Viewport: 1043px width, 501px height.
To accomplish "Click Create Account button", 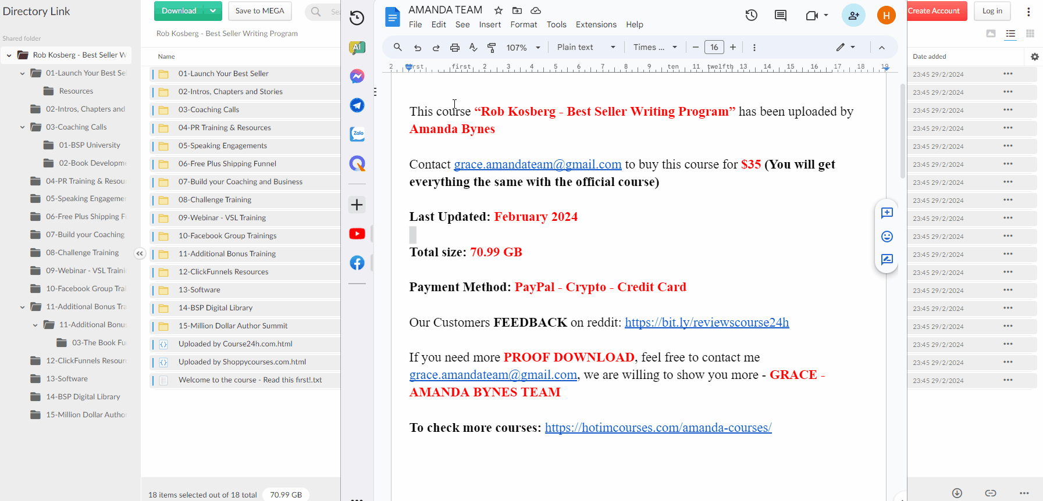I will tap(934, 11).
